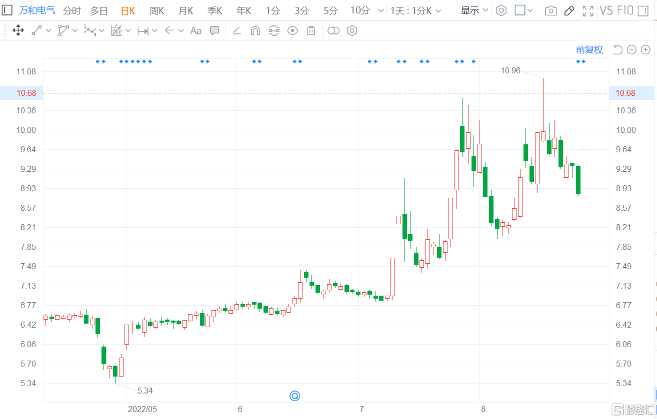
Task: Switch to 分时 intraday tab
Action: tap(72, 11)
